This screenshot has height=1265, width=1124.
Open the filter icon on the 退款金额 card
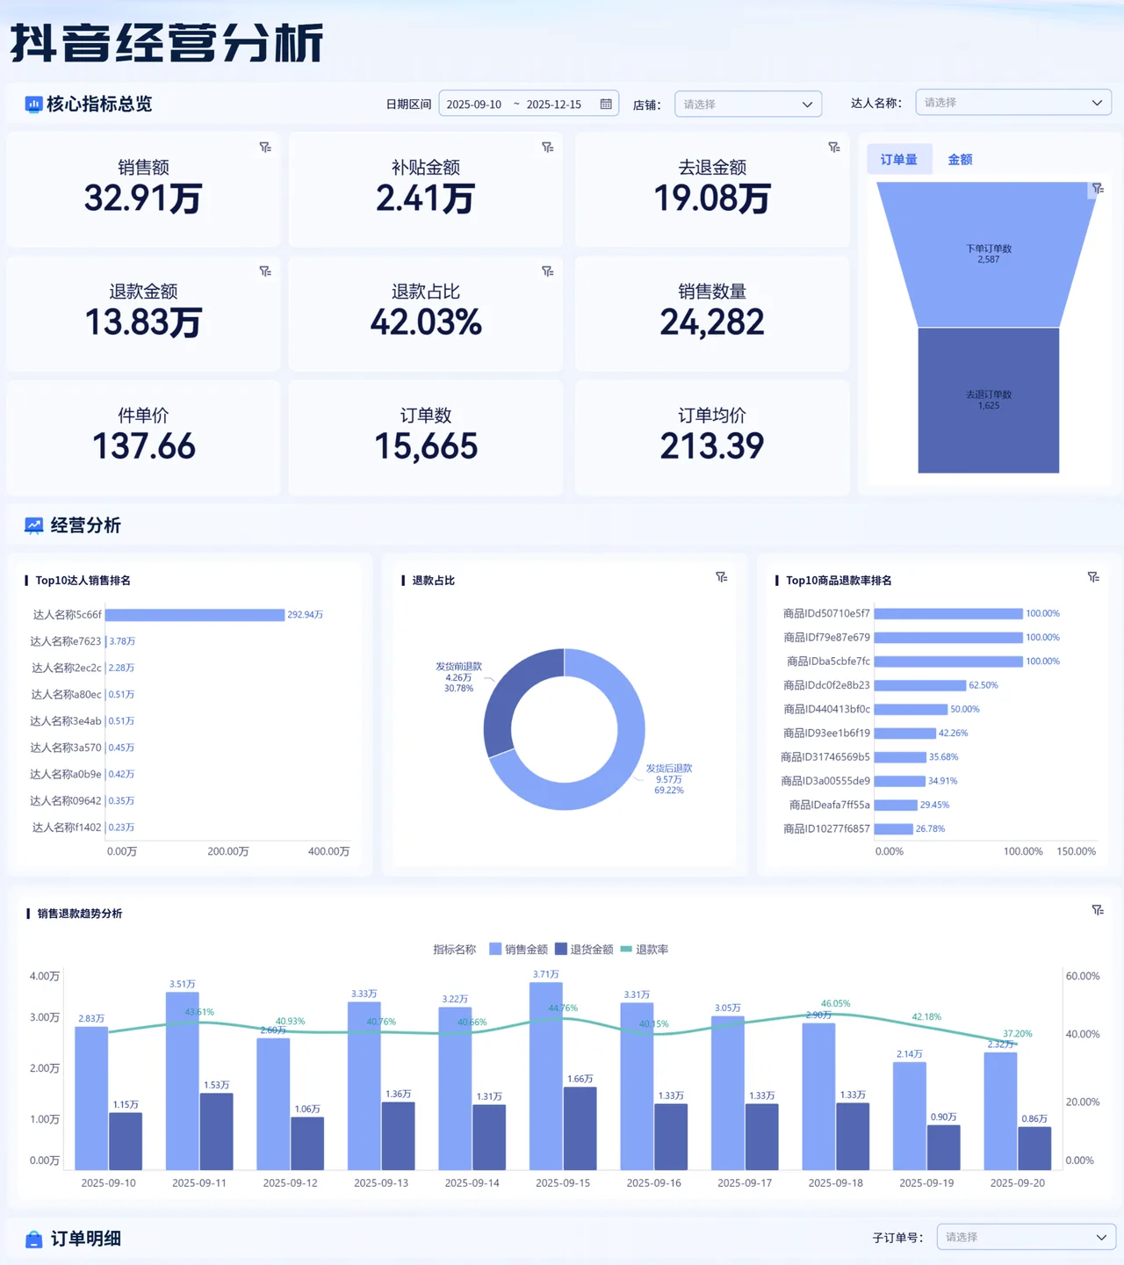(x=265, y=271)
